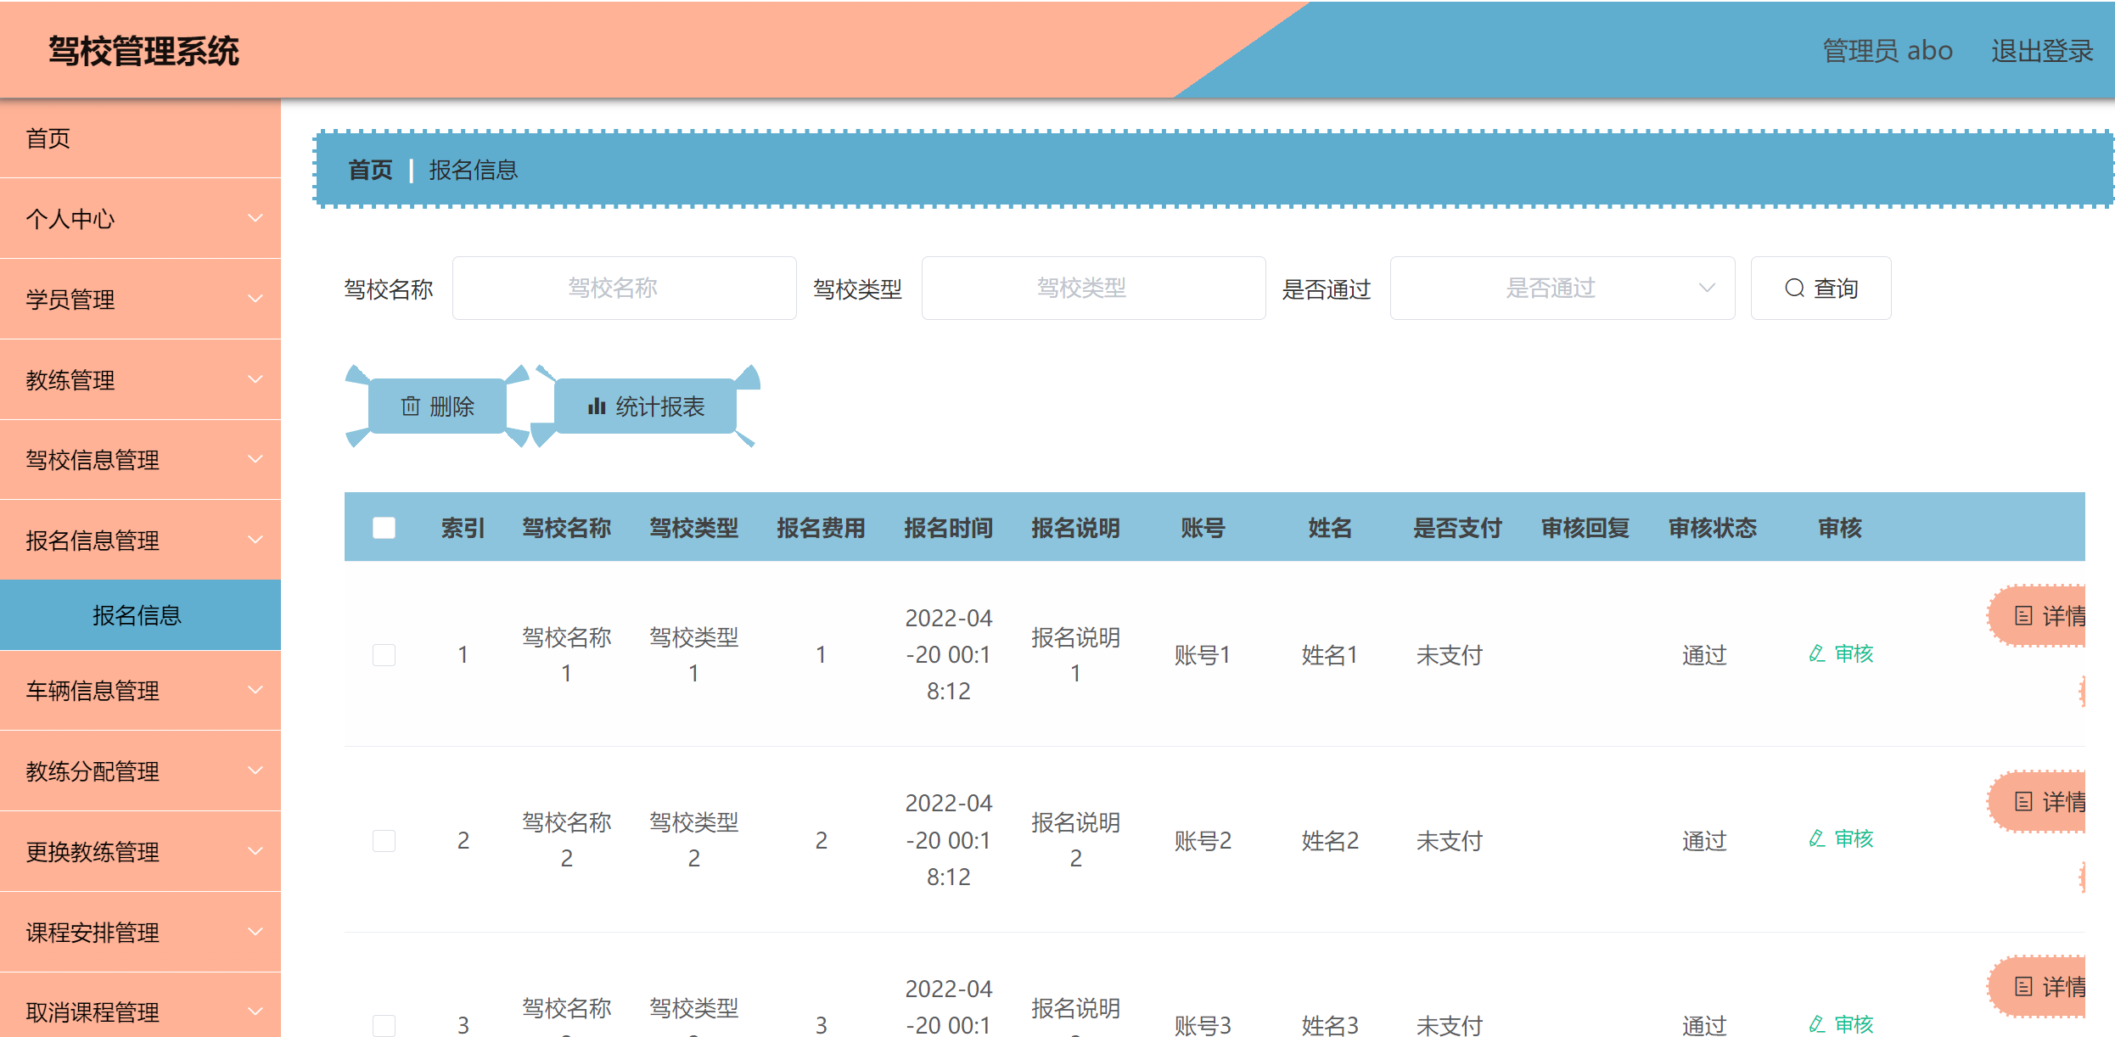Open 详情 for the second record
Image resolution: width=2115 pixels, height=1037 pixels.
pyautogui.click(x=2055, y=801)
